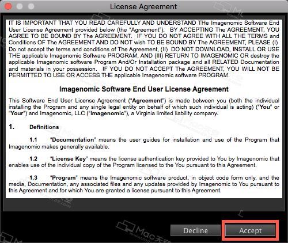The height and width of the screenshot is (243, 288).
Task: Click the bold word "Agreement" in the intro paragraph
Action: coord(147,101)
